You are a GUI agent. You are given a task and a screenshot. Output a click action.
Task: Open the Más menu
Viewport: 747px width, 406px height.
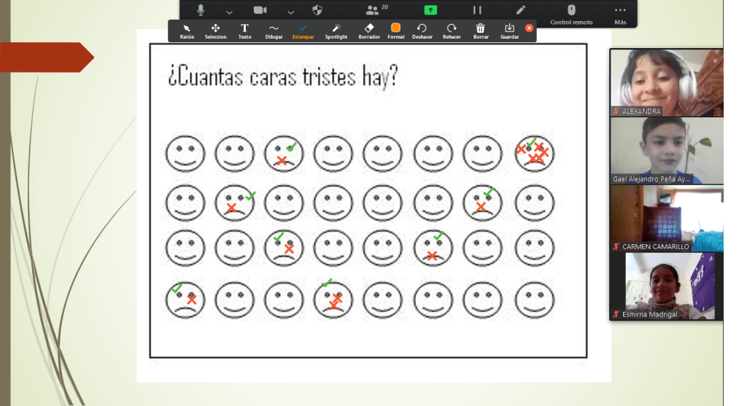tap(620, 13)
